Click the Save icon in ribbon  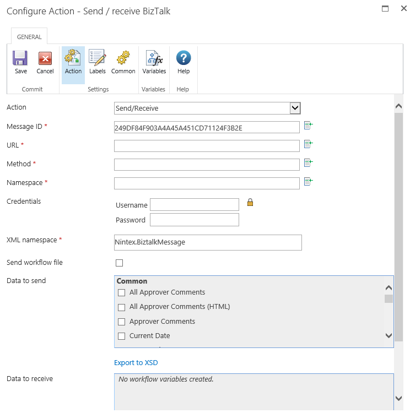pos(20,62)
